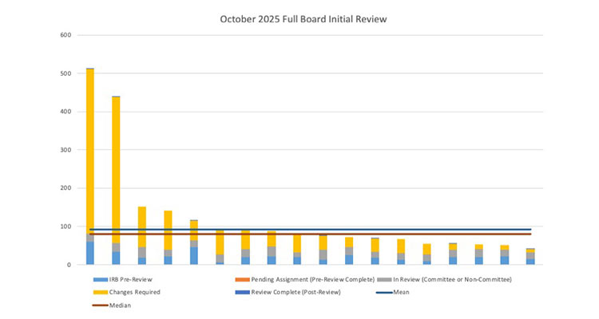Screen dimensions: 599x319
Task: Click the IRB Pre-Review legend color swatch
Action: (x=100, y=280)
